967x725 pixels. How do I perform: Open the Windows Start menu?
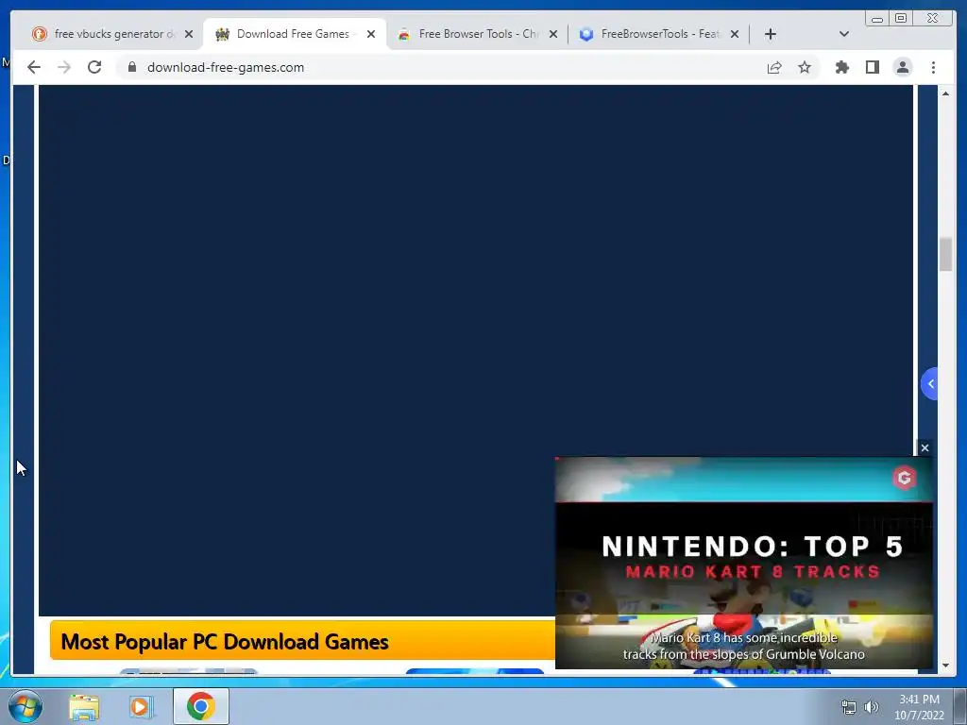(x=25, y=706)
